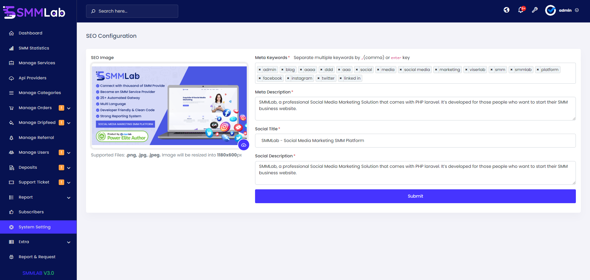Open Manage Services menu item
590x280 pixels.
coord(38,63)
